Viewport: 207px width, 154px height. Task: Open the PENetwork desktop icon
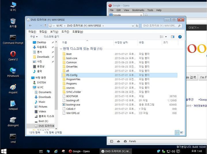point(13,72)
